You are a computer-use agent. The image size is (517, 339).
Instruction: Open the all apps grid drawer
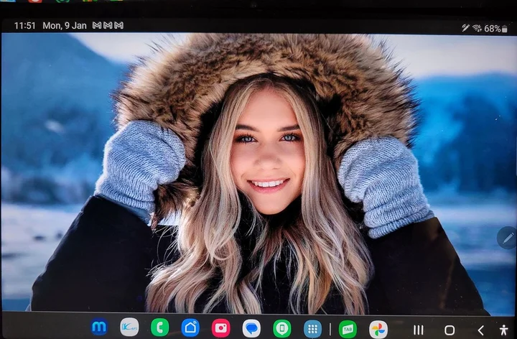312,329
